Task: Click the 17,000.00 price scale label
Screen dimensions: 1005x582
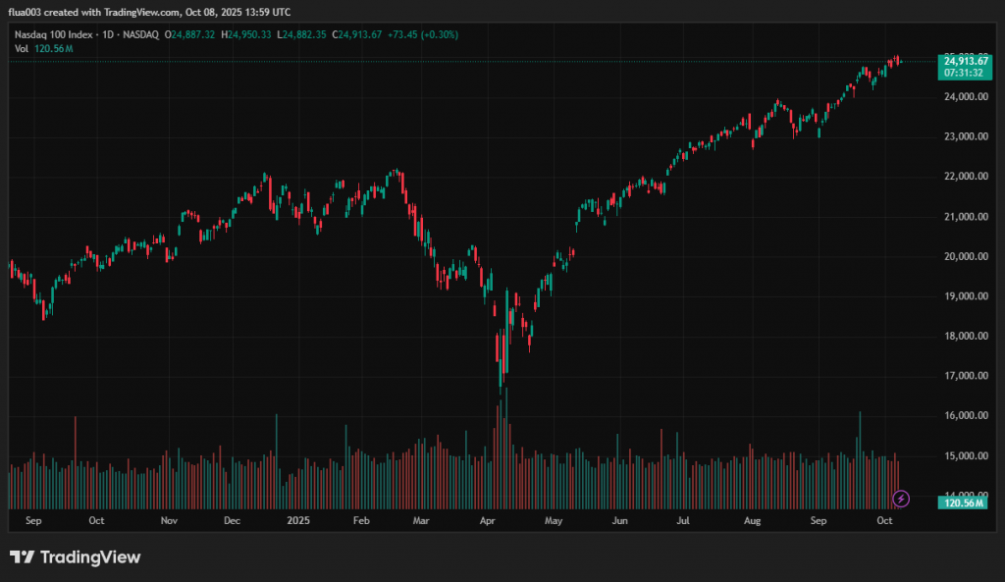Action: 966,376
